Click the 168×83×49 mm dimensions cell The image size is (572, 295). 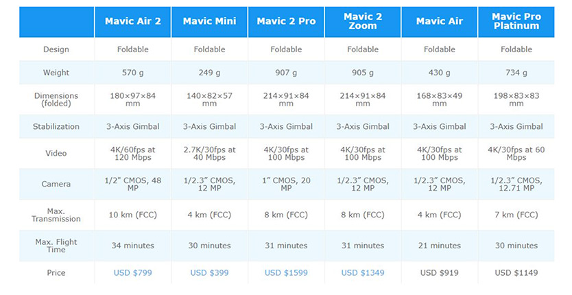click(439, 99)
